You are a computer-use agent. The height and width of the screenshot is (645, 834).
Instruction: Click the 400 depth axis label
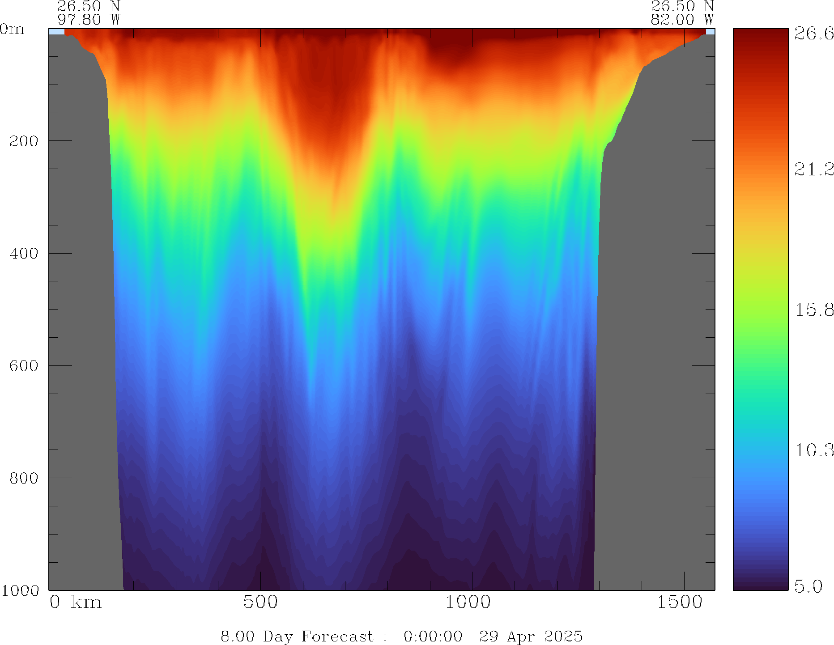click(24, 254)
